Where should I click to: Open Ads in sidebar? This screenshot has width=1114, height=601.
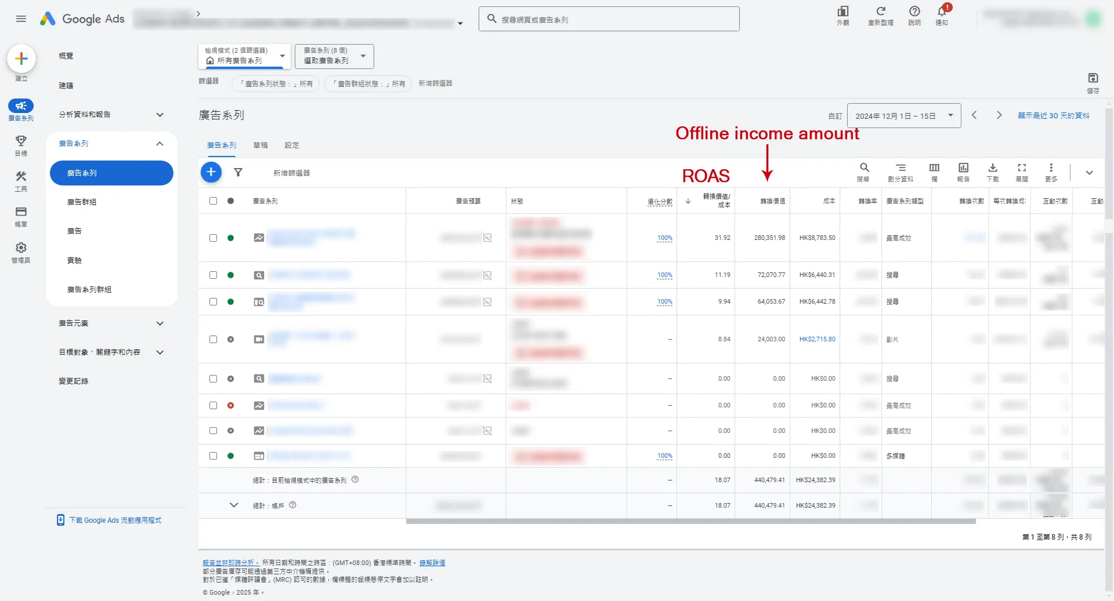[x=74, y=231]
